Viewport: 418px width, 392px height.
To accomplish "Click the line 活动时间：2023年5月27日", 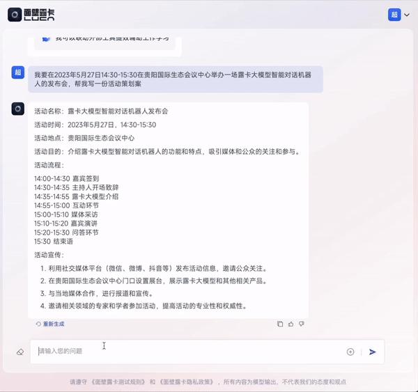I will [x=95, y=125].
